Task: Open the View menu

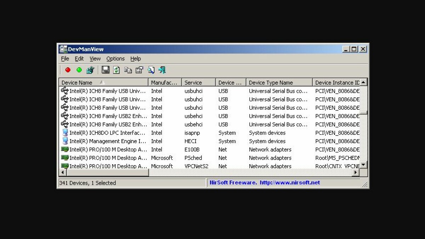Action: click(x=95, y=59)
